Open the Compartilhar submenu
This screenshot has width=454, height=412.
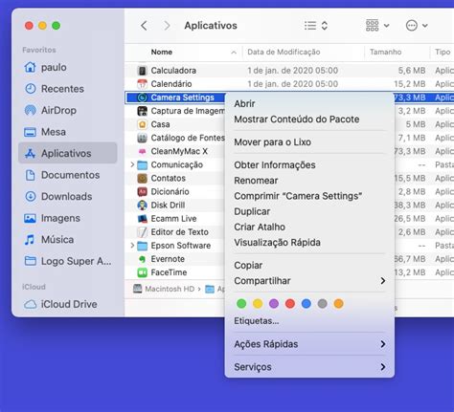coord(309,281)
